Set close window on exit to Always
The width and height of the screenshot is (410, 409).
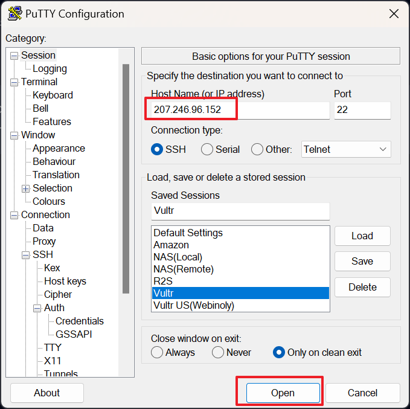[157, 352]
